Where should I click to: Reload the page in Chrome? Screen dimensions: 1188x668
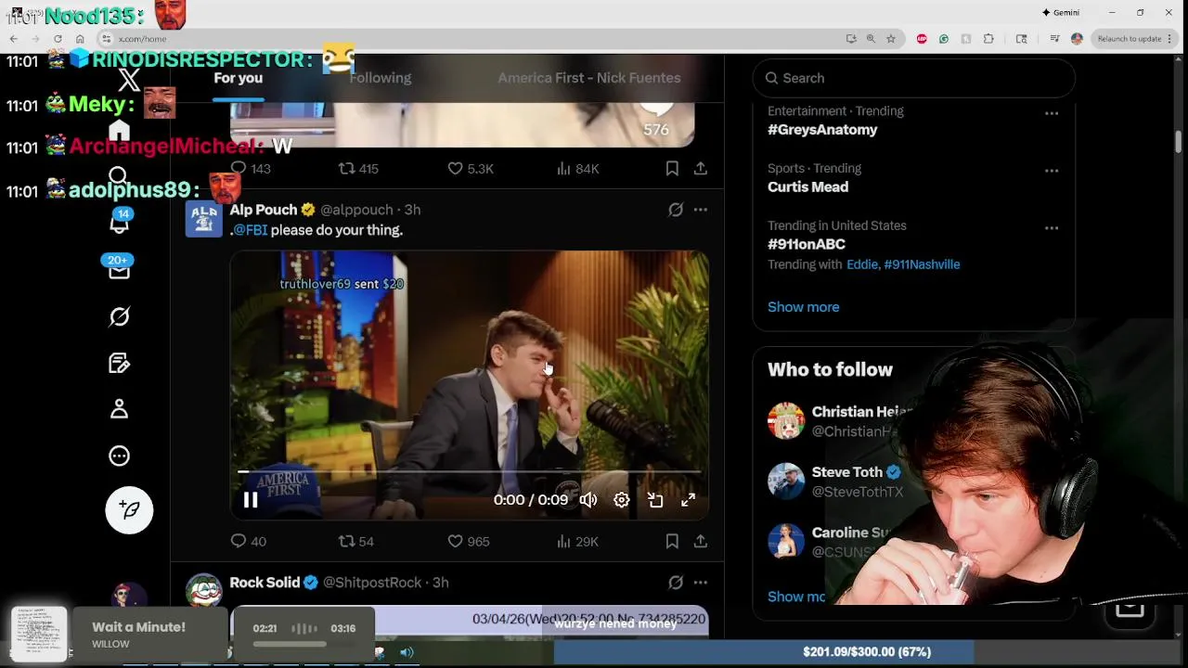pos(58,39)
